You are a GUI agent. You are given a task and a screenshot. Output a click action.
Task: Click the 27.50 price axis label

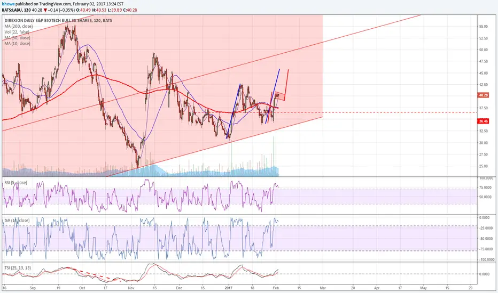(484, 154)
